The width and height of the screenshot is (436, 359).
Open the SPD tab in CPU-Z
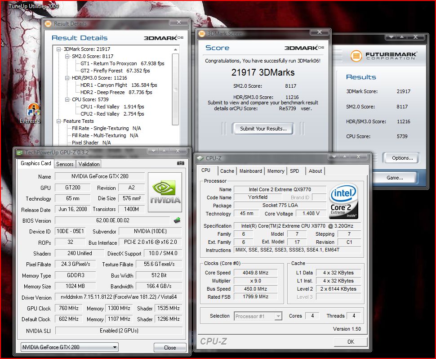(294, 171)
